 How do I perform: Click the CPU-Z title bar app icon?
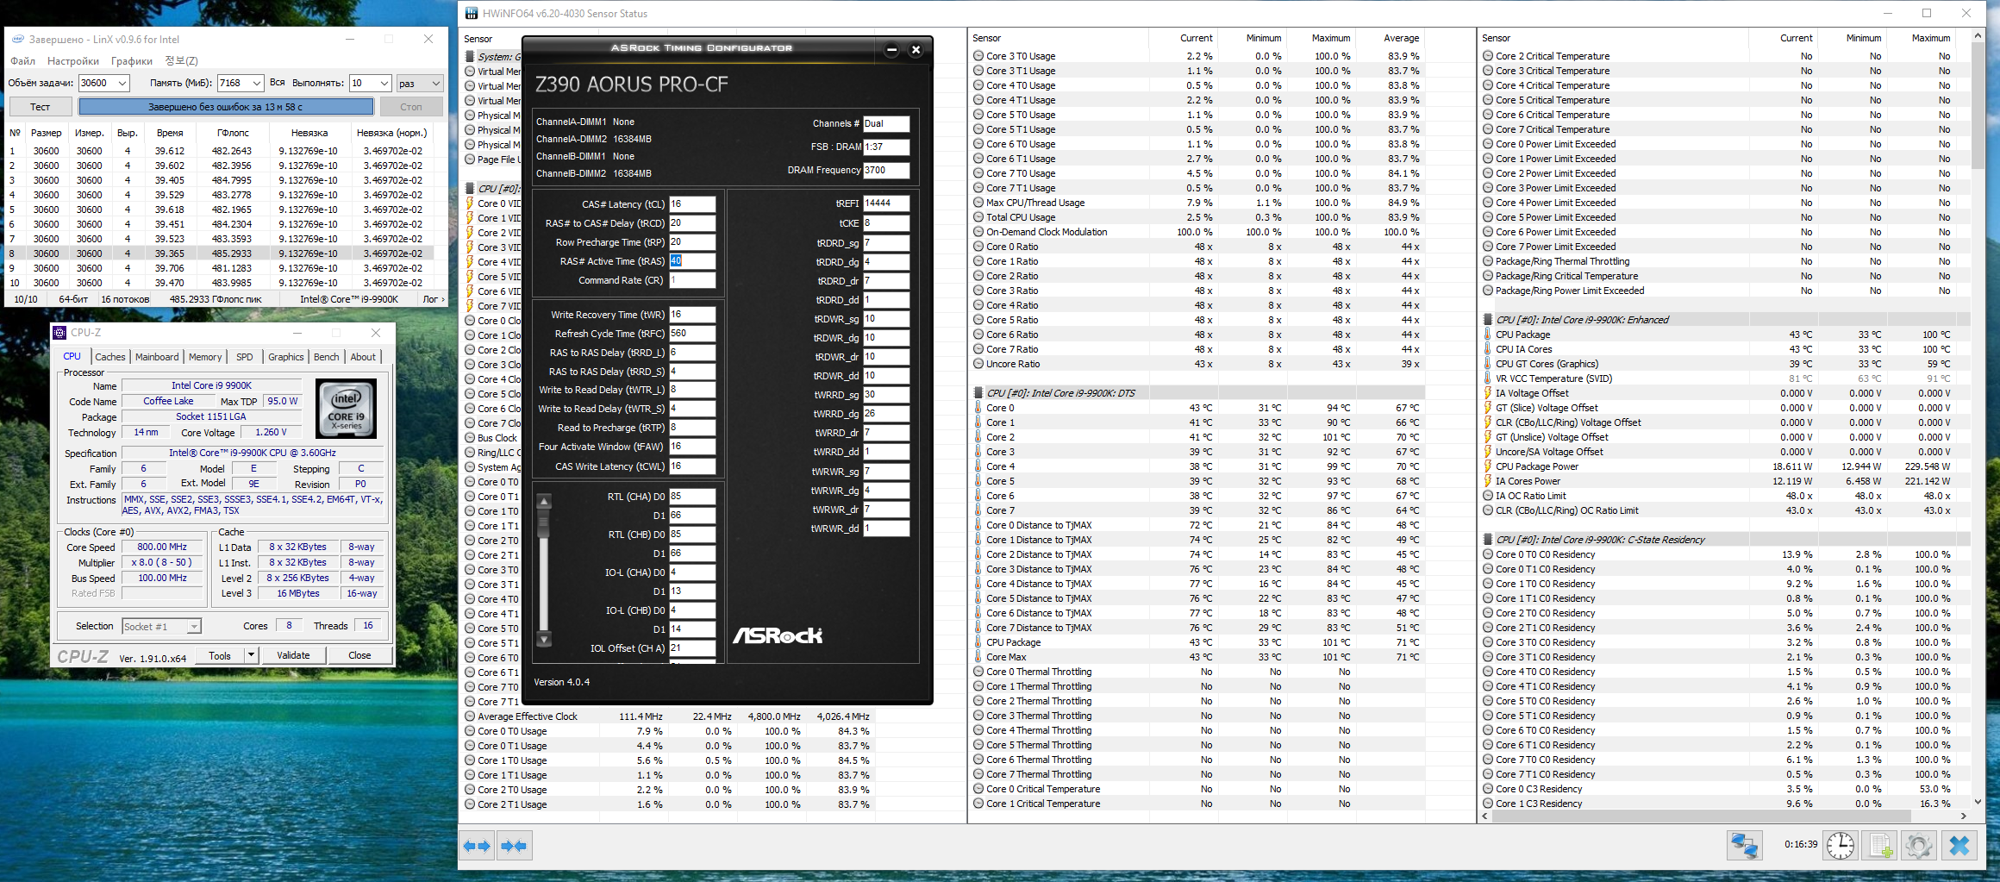click(x=59, y=333)
